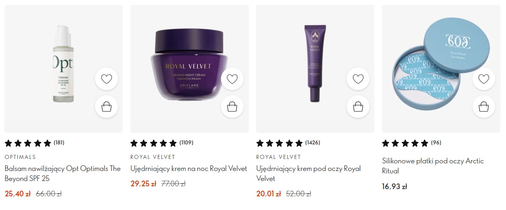Open Balsam nawilżający Opt Optimals product link
This screenshot has height=210, width=506.
[63, 173]
